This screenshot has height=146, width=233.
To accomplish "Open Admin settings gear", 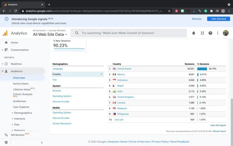I will (6, 142).
